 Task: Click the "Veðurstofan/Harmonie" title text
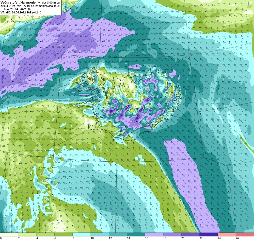[18, 3]
